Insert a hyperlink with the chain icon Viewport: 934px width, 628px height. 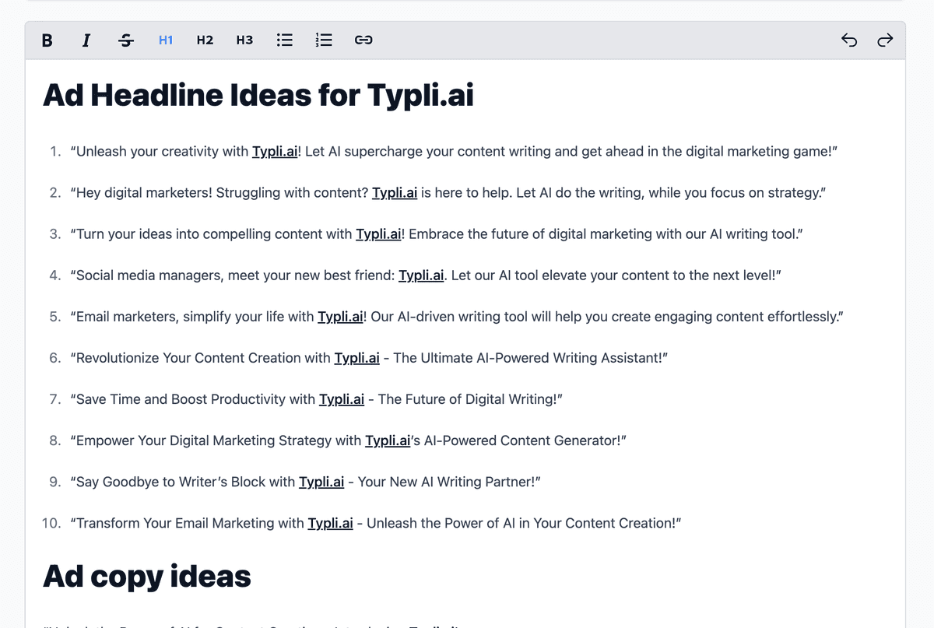[x=363, y=40]
